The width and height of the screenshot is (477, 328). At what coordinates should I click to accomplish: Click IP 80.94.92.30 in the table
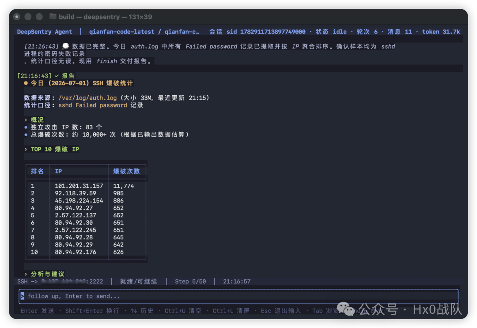[x=74, y=223]
